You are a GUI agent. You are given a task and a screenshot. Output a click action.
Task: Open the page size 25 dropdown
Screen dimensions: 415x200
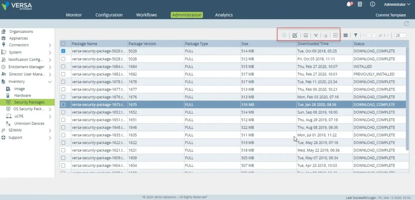point(400,35)
